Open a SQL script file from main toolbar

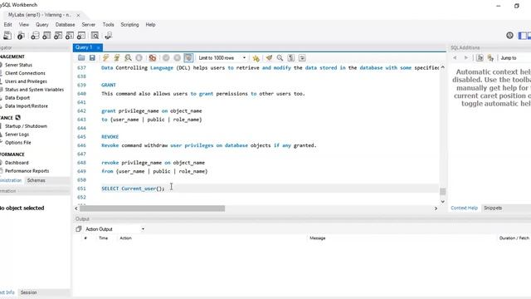pyautogui.click(x=7, y=36)
